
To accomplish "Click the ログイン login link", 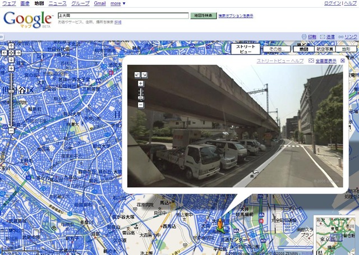I will (x=333, y=3).
